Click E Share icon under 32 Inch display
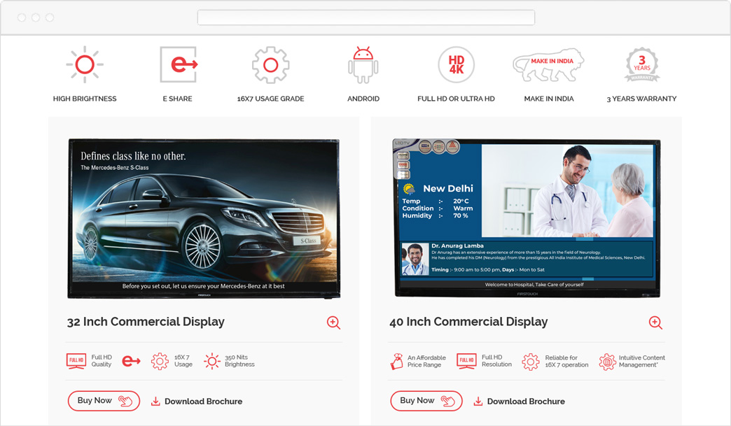 [131, 361]
